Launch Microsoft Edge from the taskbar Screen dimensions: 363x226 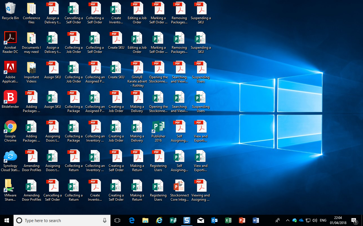coord(131,220)
